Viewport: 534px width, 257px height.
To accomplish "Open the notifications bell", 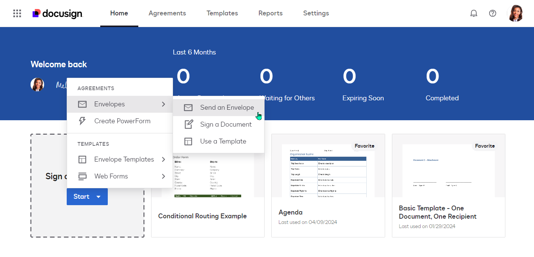I will (x=474, y=14).
